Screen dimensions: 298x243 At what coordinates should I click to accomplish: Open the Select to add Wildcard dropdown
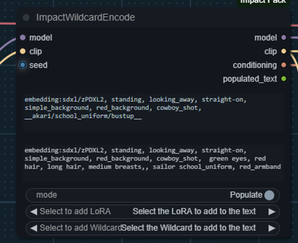point(153,228)
